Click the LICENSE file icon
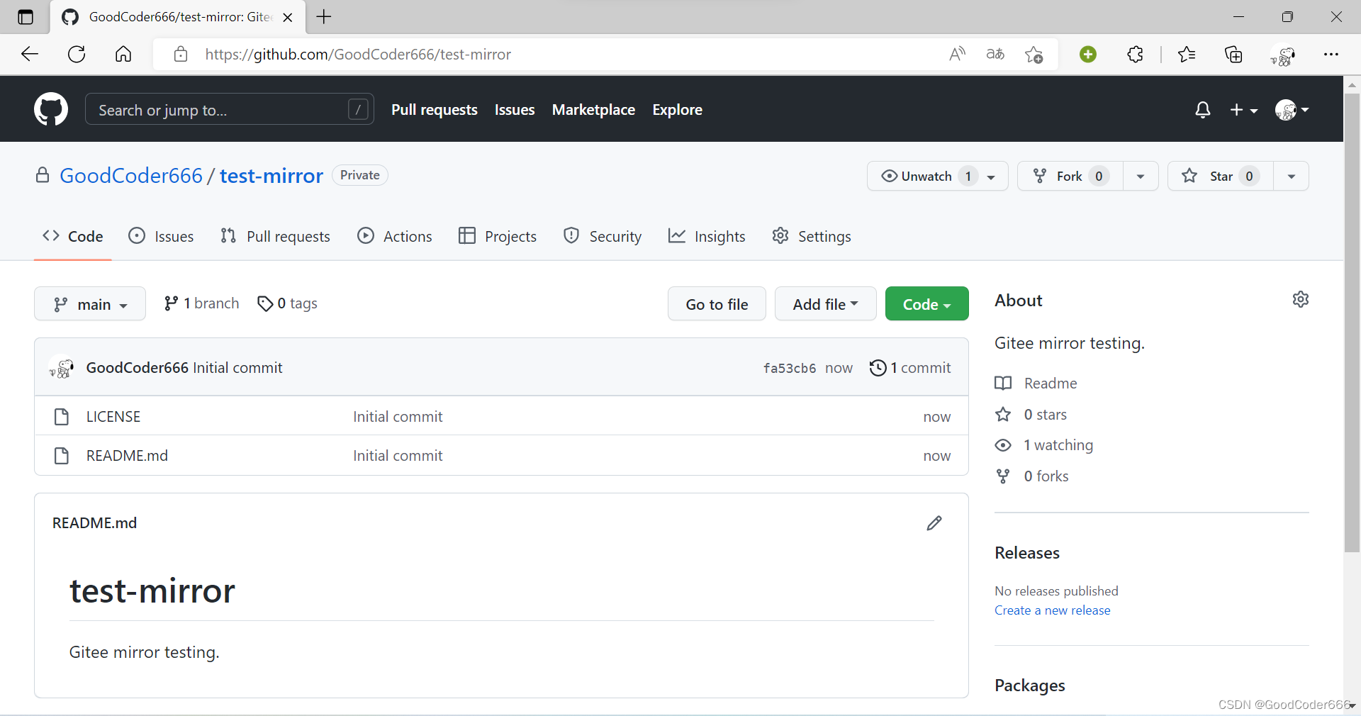Screen dimensions: 1361x716 62,417
